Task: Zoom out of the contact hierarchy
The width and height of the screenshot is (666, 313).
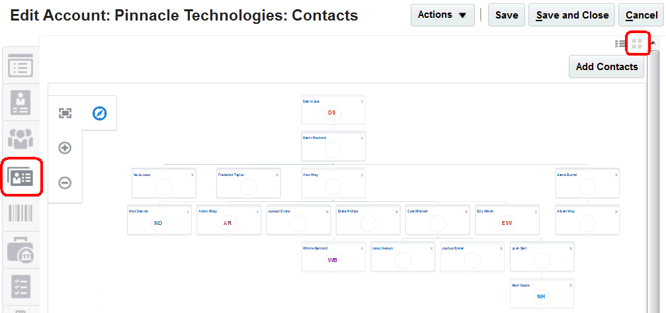Action: (65, 183)
